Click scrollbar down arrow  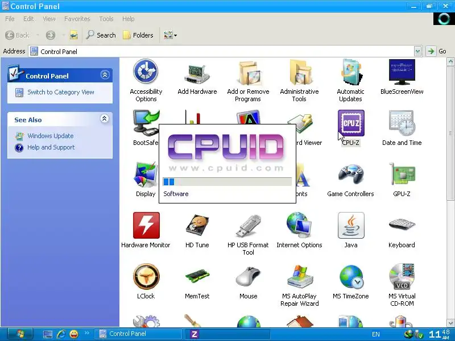(450, 323)
